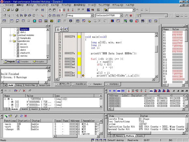189x142 pixels.
Task: Click the Save All disks icon
Action: pyautogui.click(x=17, y=10)
